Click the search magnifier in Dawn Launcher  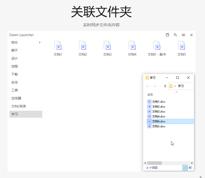176,35
